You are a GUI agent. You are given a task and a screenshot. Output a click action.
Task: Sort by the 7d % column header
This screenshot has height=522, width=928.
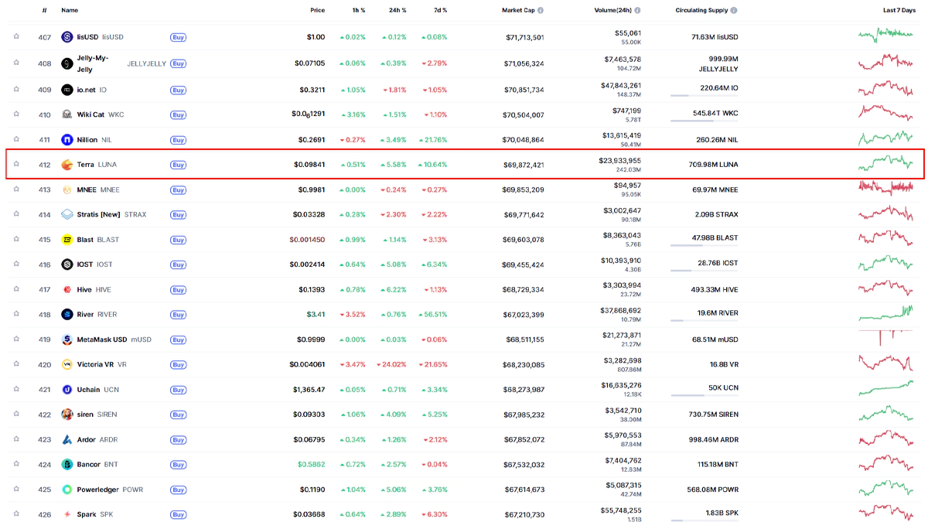click(x=440, y=11)
